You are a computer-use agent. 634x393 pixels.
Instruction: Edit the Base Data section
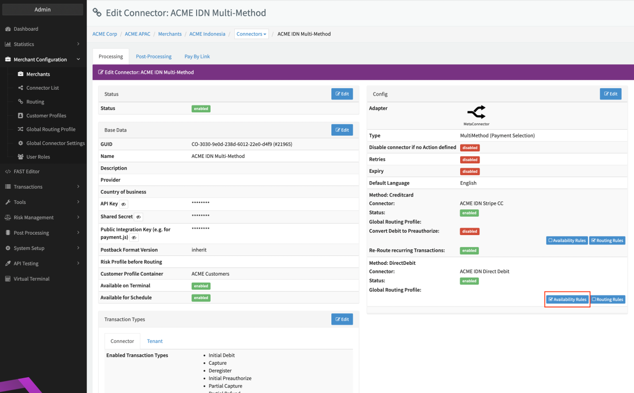click(342, 130)
